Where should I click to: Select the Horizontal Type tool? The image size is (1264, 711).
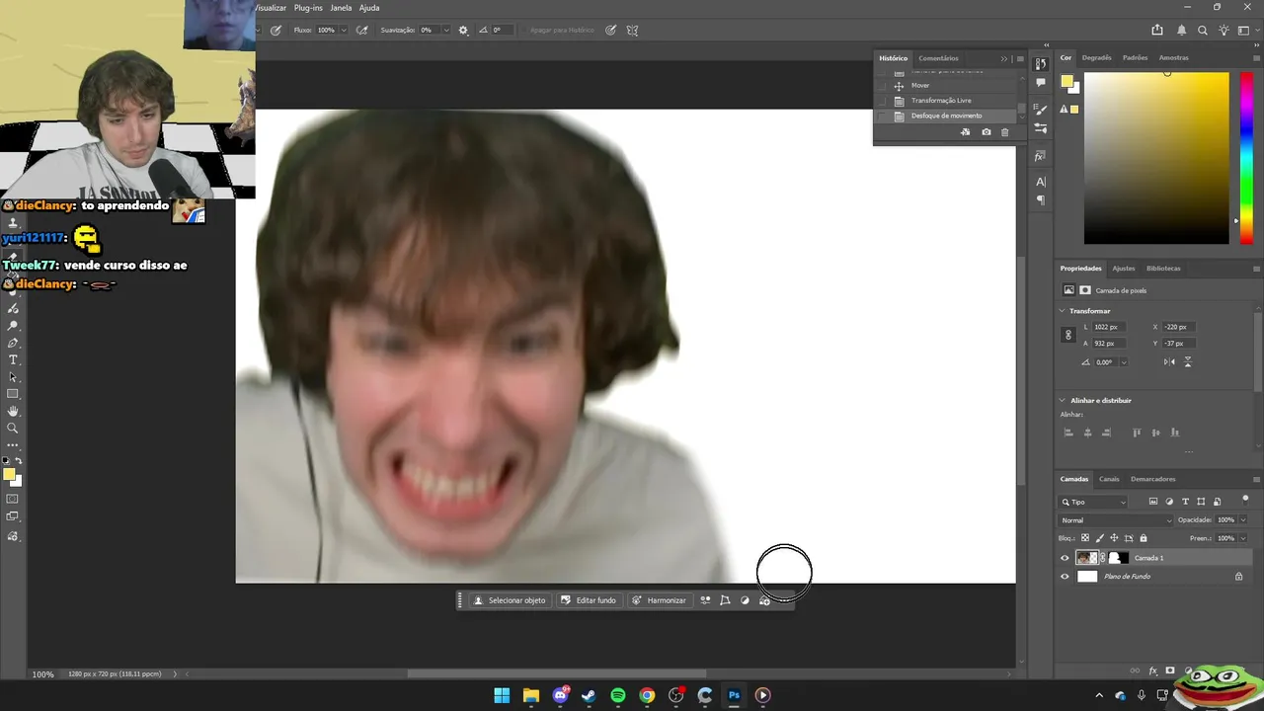(13, 360)
